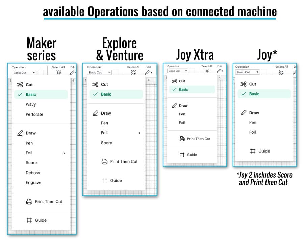Choose Wavy cut in the Maker series menu

click(x=31, y=104)
